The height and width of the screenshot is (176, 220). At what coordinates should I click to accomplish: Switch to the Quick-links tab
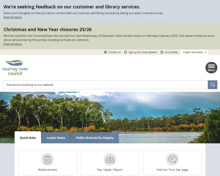pos(28,137)
